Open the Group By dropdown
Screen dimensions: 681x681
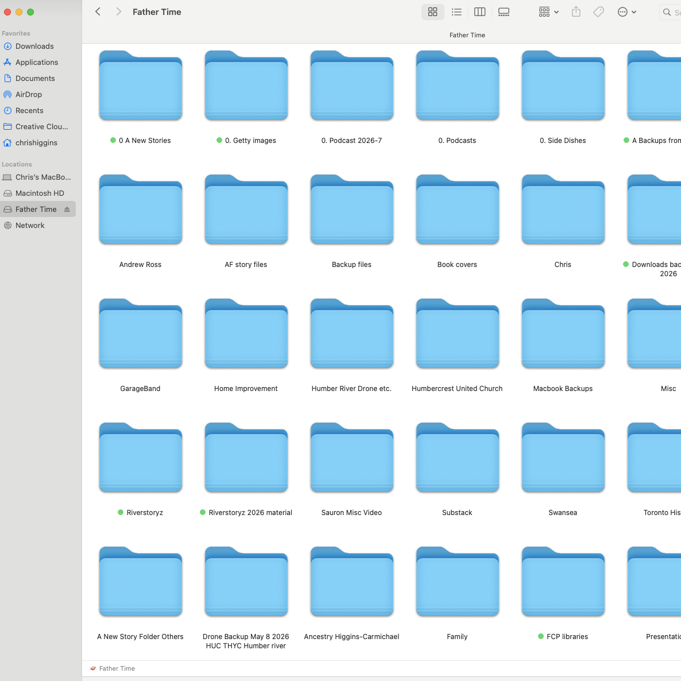coord(548,11)
